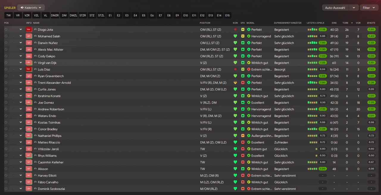The width and height of the screenshot is (381, 195).
Task: Open position chevron for Conor Bradley
Action: tap(21, 129)
